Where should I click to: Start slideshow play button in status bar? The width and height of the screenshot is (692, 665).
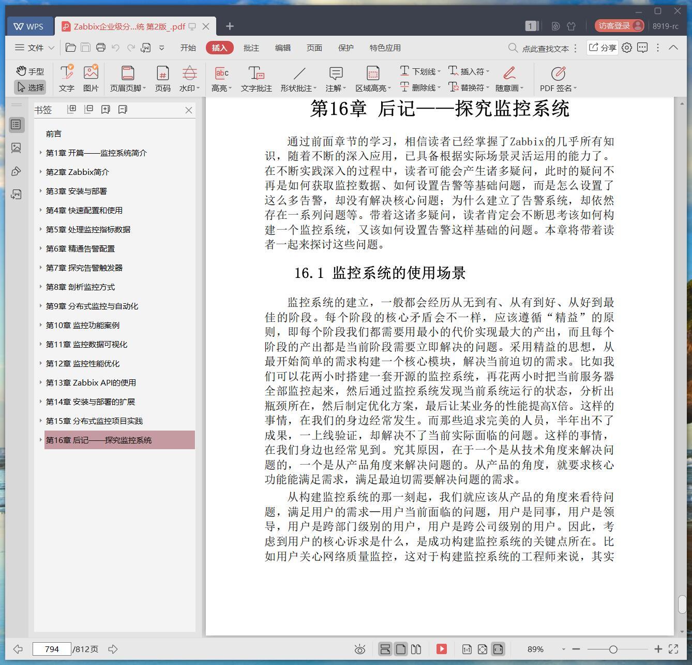[441, 649]
